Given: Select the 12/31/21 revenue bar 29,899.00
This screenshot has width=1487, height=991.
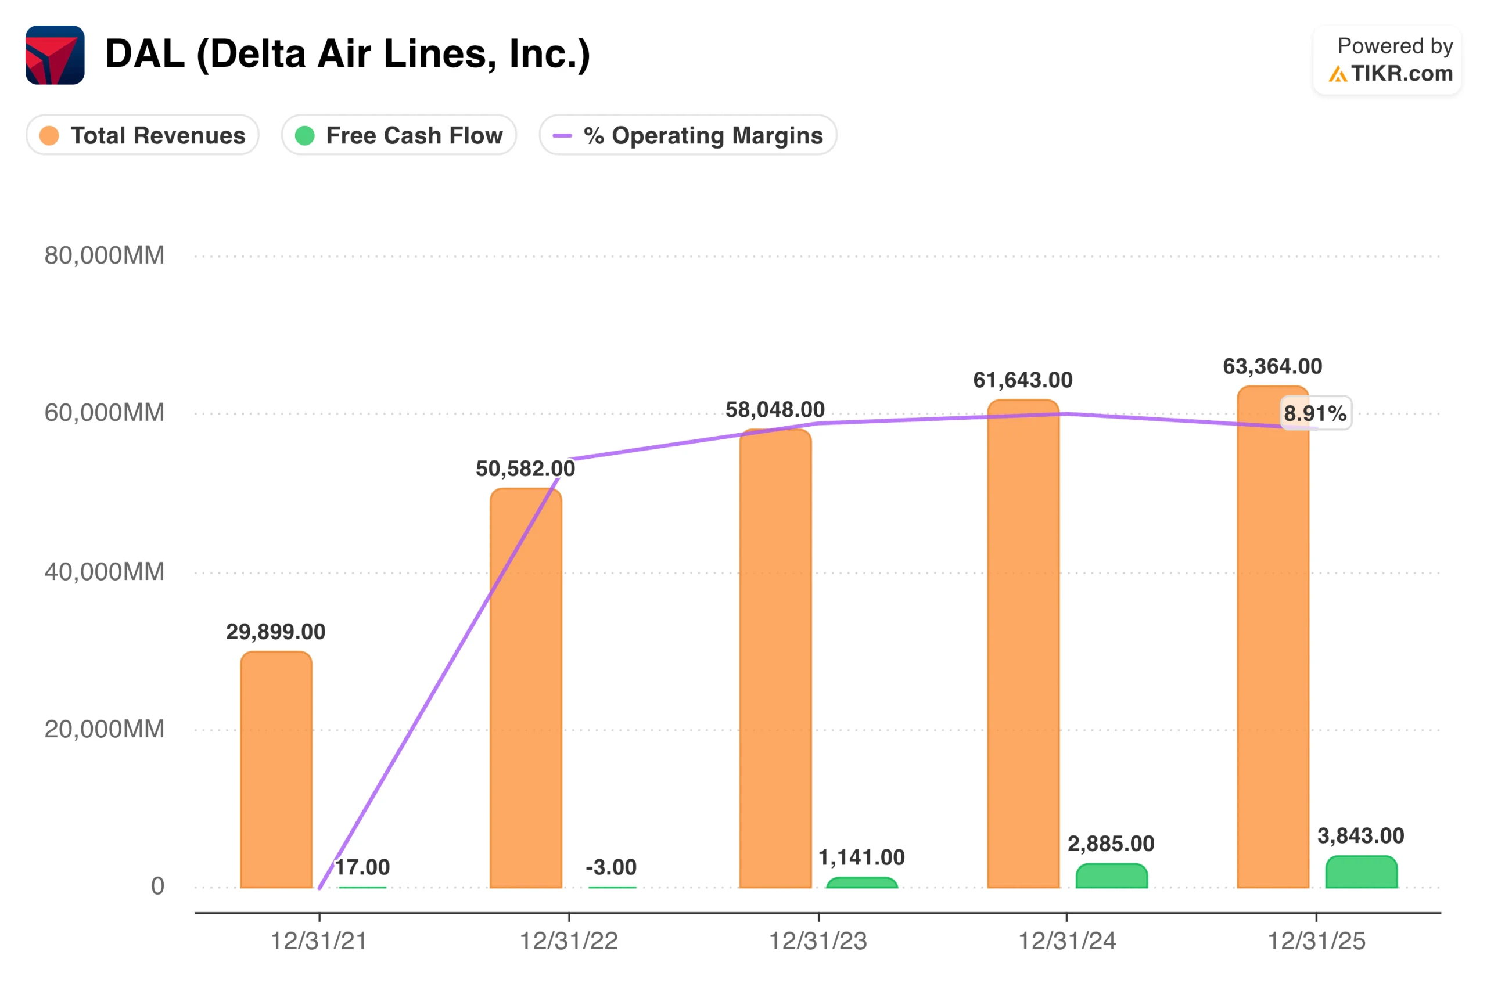Looking at the screenshot, I should pos(276,770).
